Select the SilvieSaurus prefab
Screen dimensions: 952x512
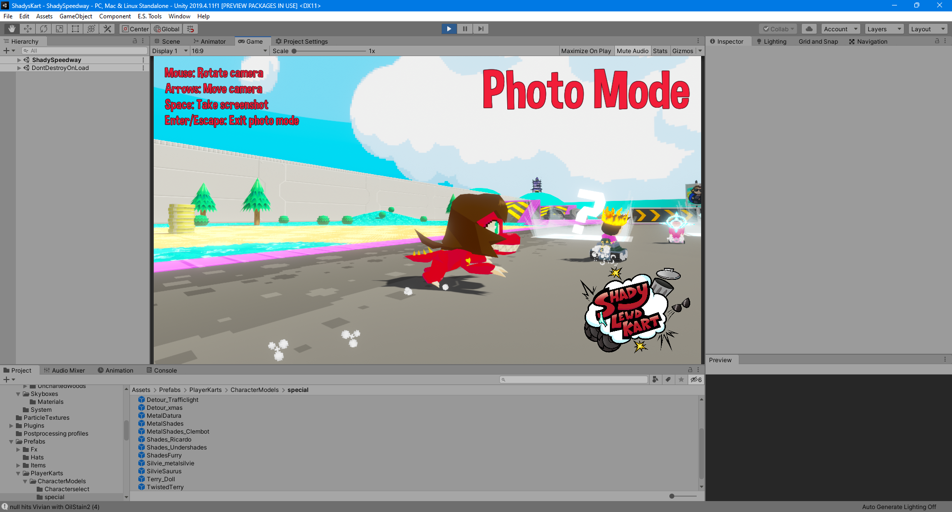(x=164, y=471)
